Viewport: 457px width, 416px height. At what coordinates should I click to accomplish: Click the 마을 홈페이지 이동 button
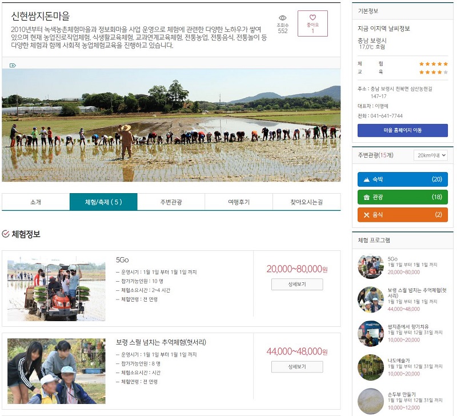(x=403, y=130)
